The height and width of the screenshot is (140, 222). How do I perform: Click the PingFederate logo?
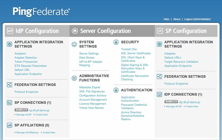pos(41,12)
